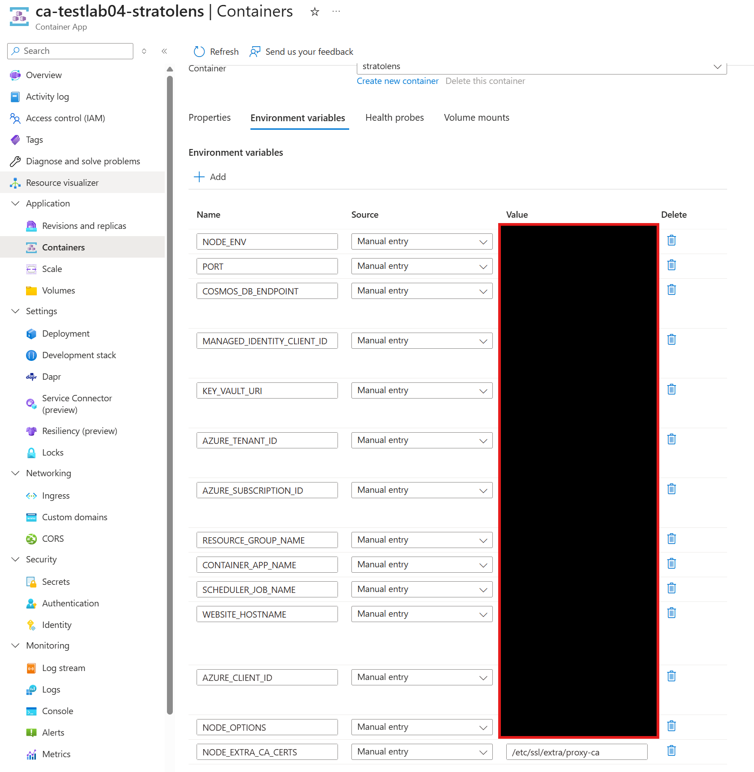Open Access control (IAM)
Image resolution: width=754 pixels, height=772 pixels.
66,118
